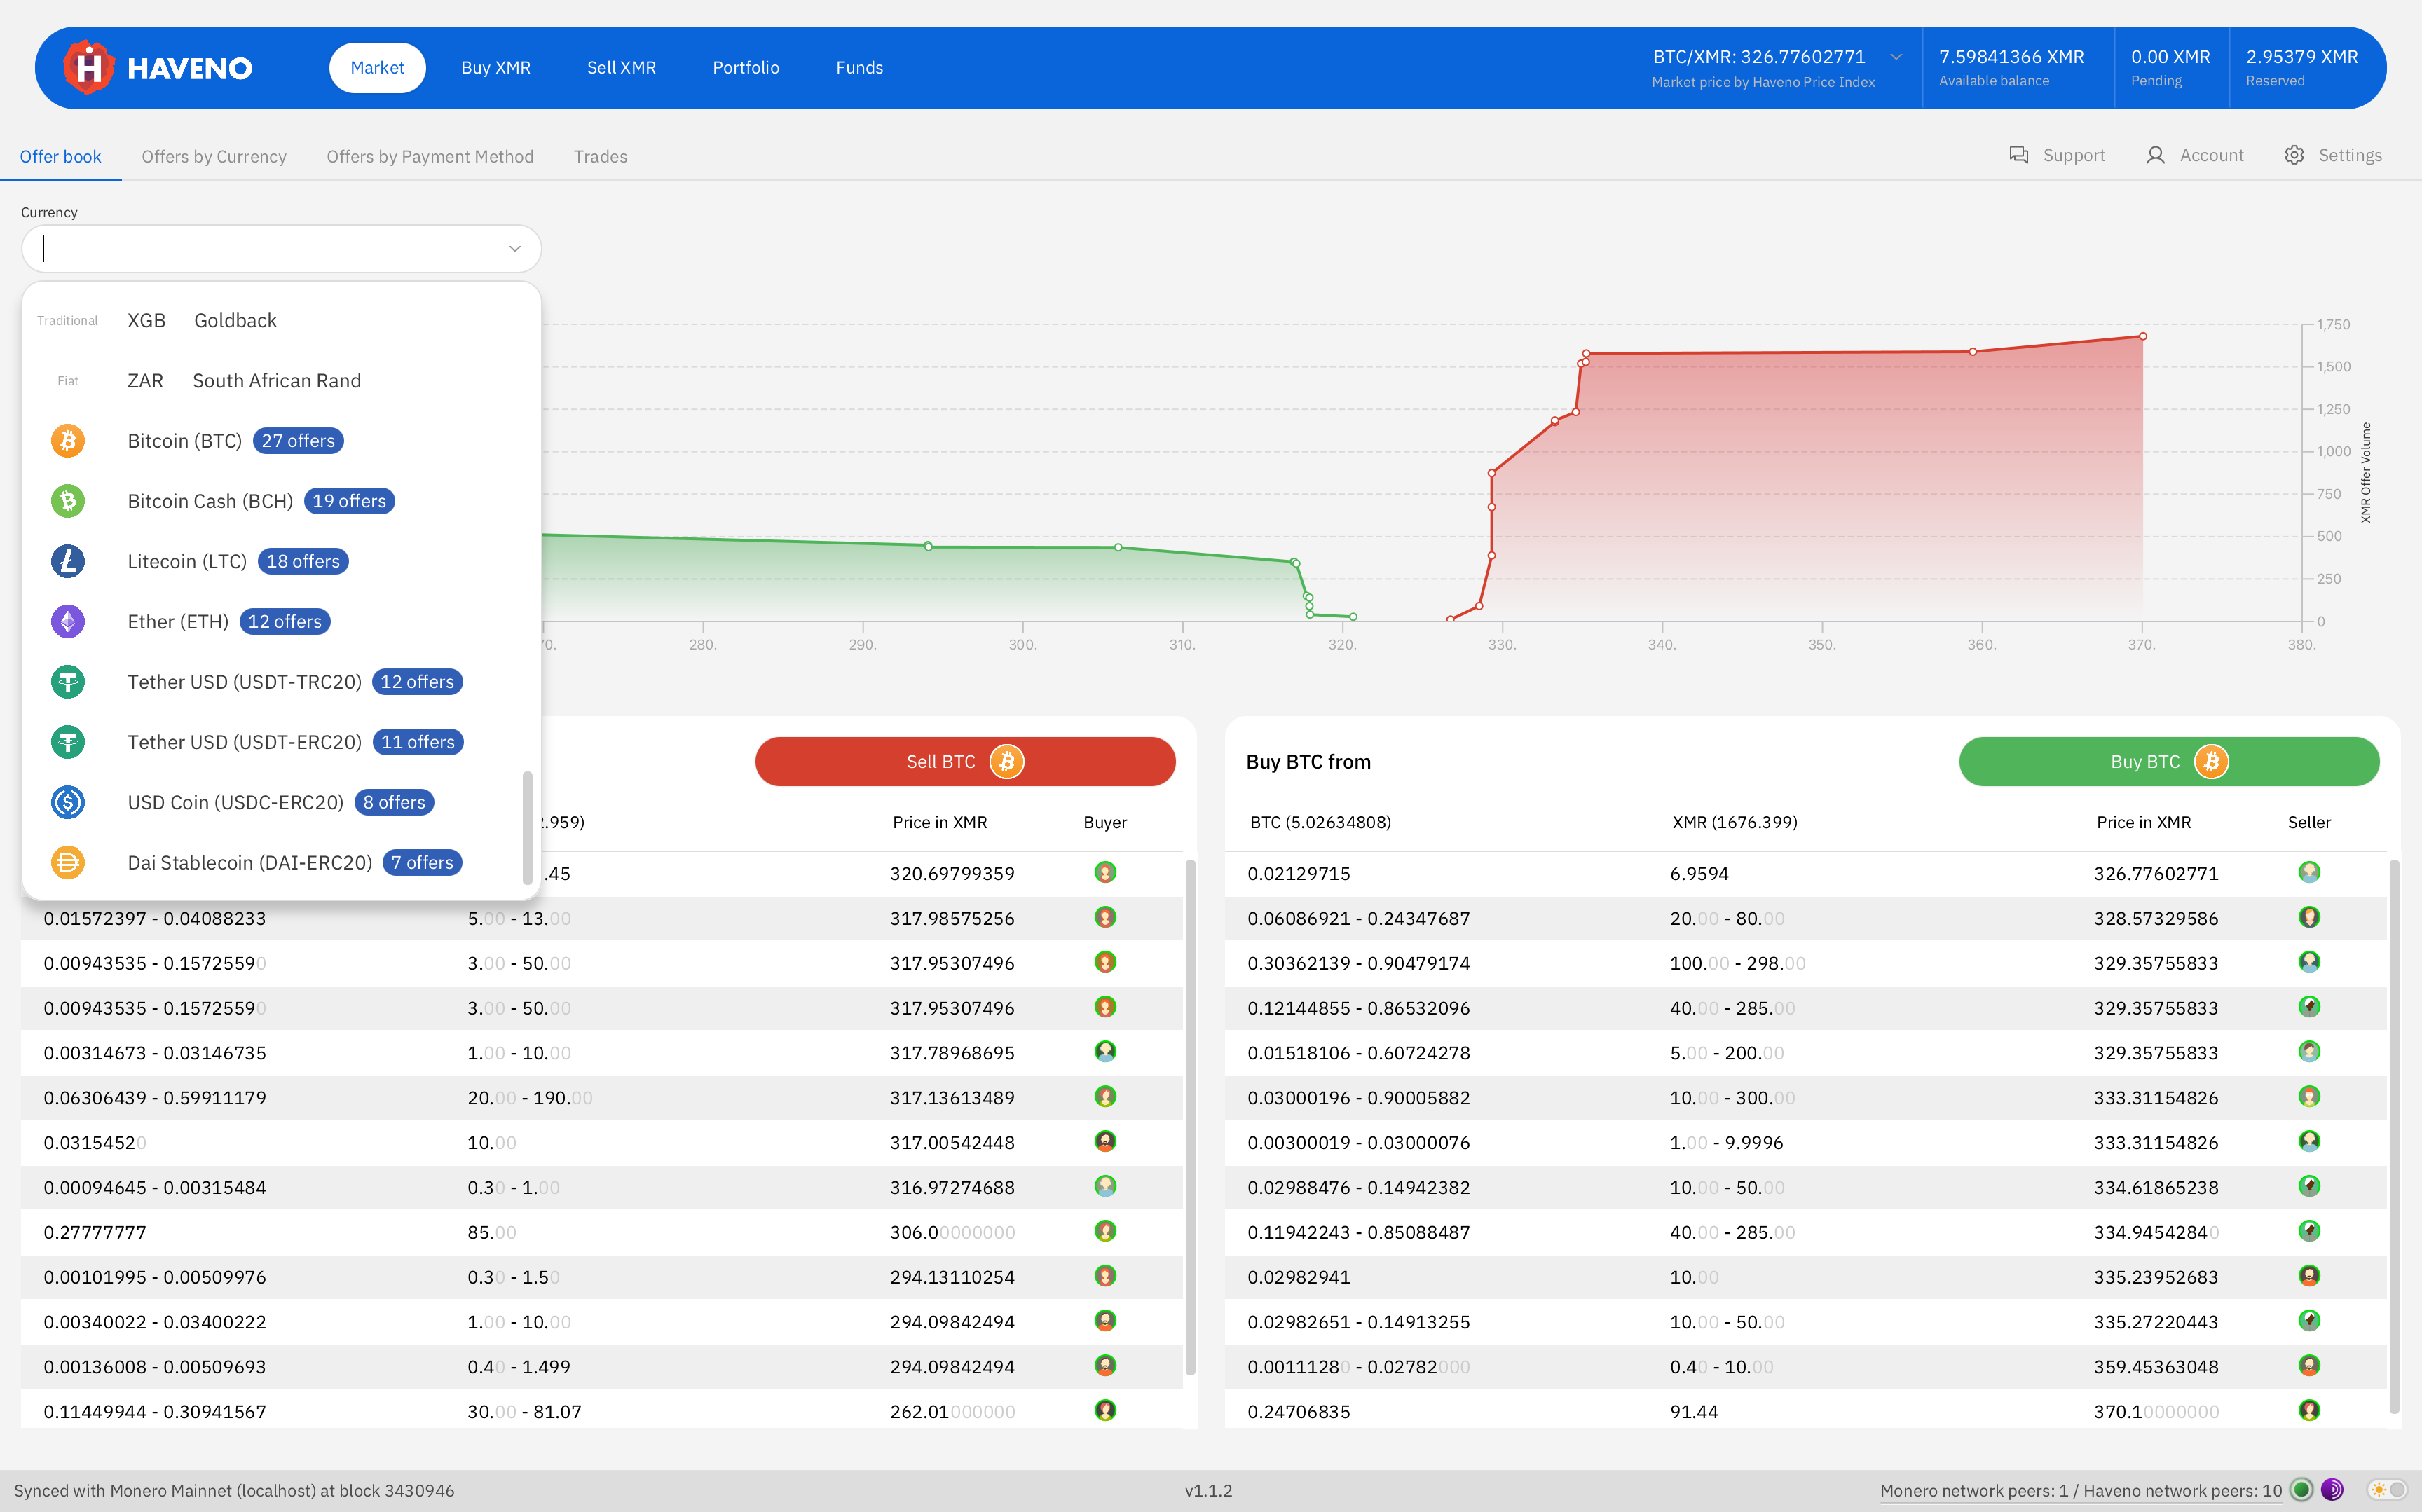
Task: Select the Ether (ETH) coin icon
Action: click(x=68, y=622)
